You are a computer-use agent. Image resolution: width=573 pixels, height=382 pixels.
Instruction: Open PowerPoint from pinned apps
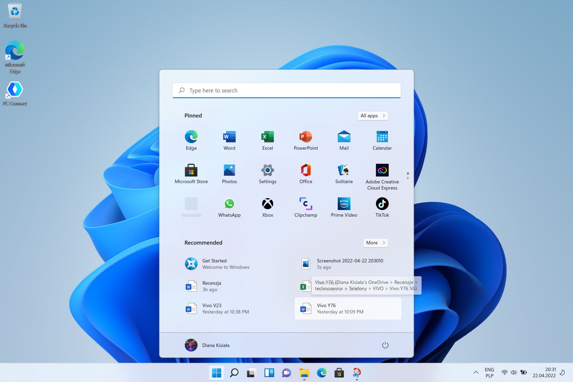306,140
